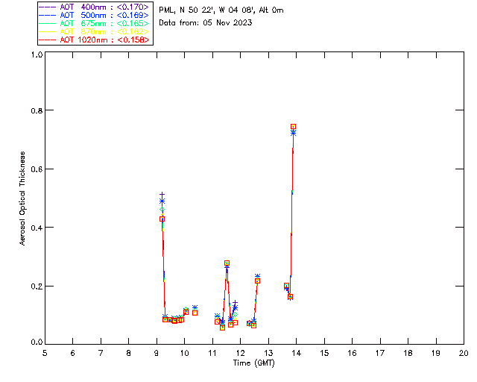Click the x-axis label 8
Screen dimensions: 477x382
coord(129,353)
